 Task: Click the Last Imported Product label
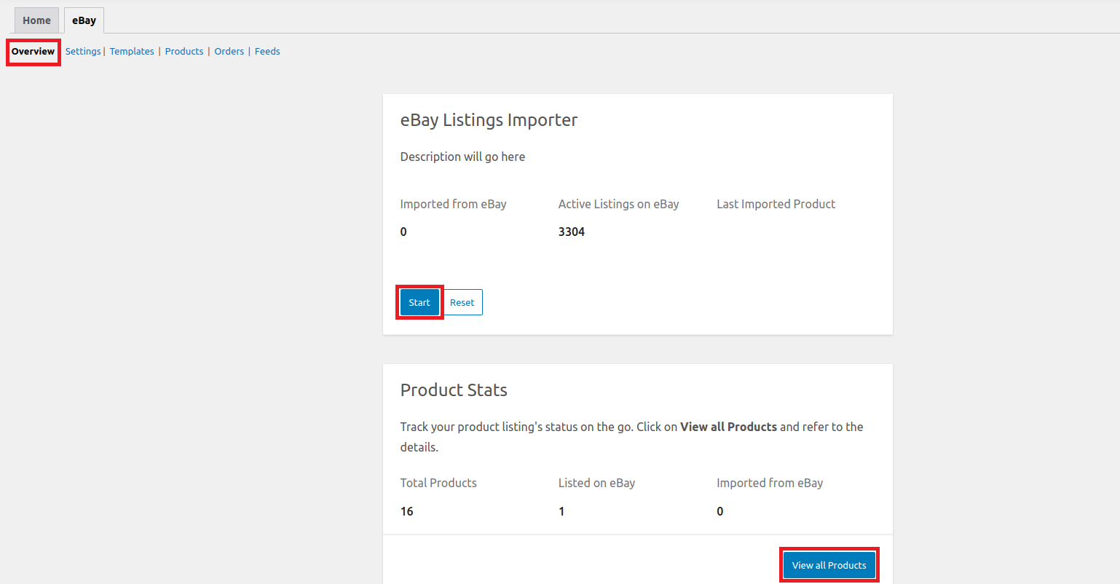click(776, 204)
